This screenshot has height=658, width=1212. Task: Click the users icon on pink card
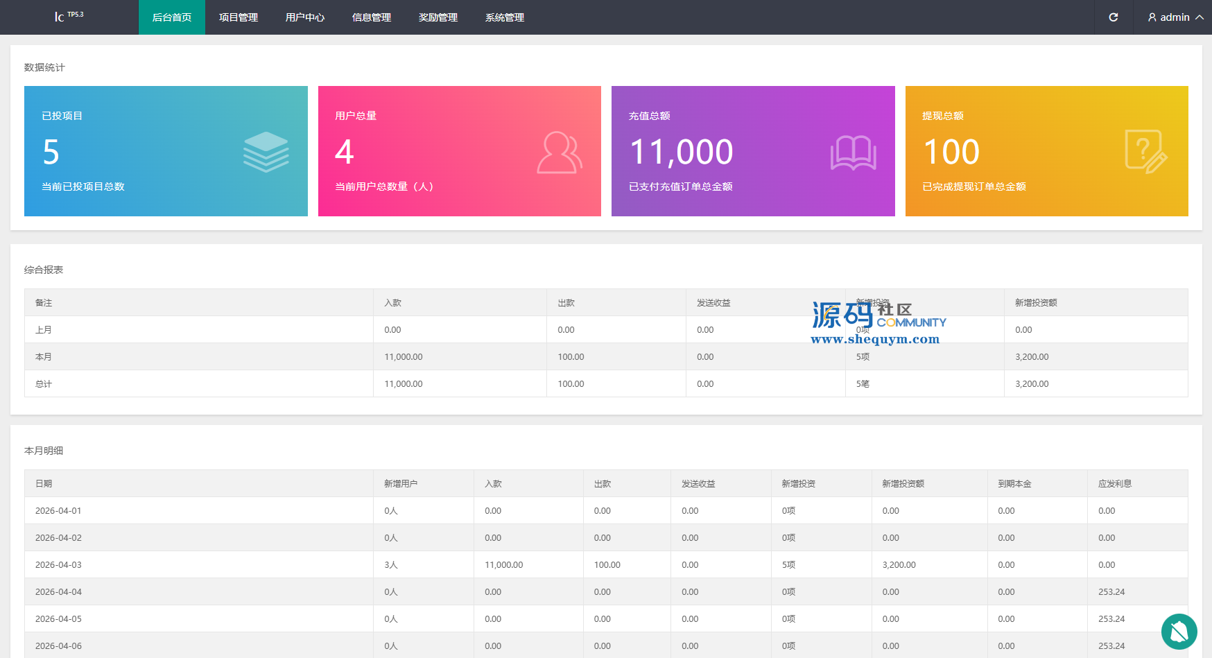coord(559,153)
